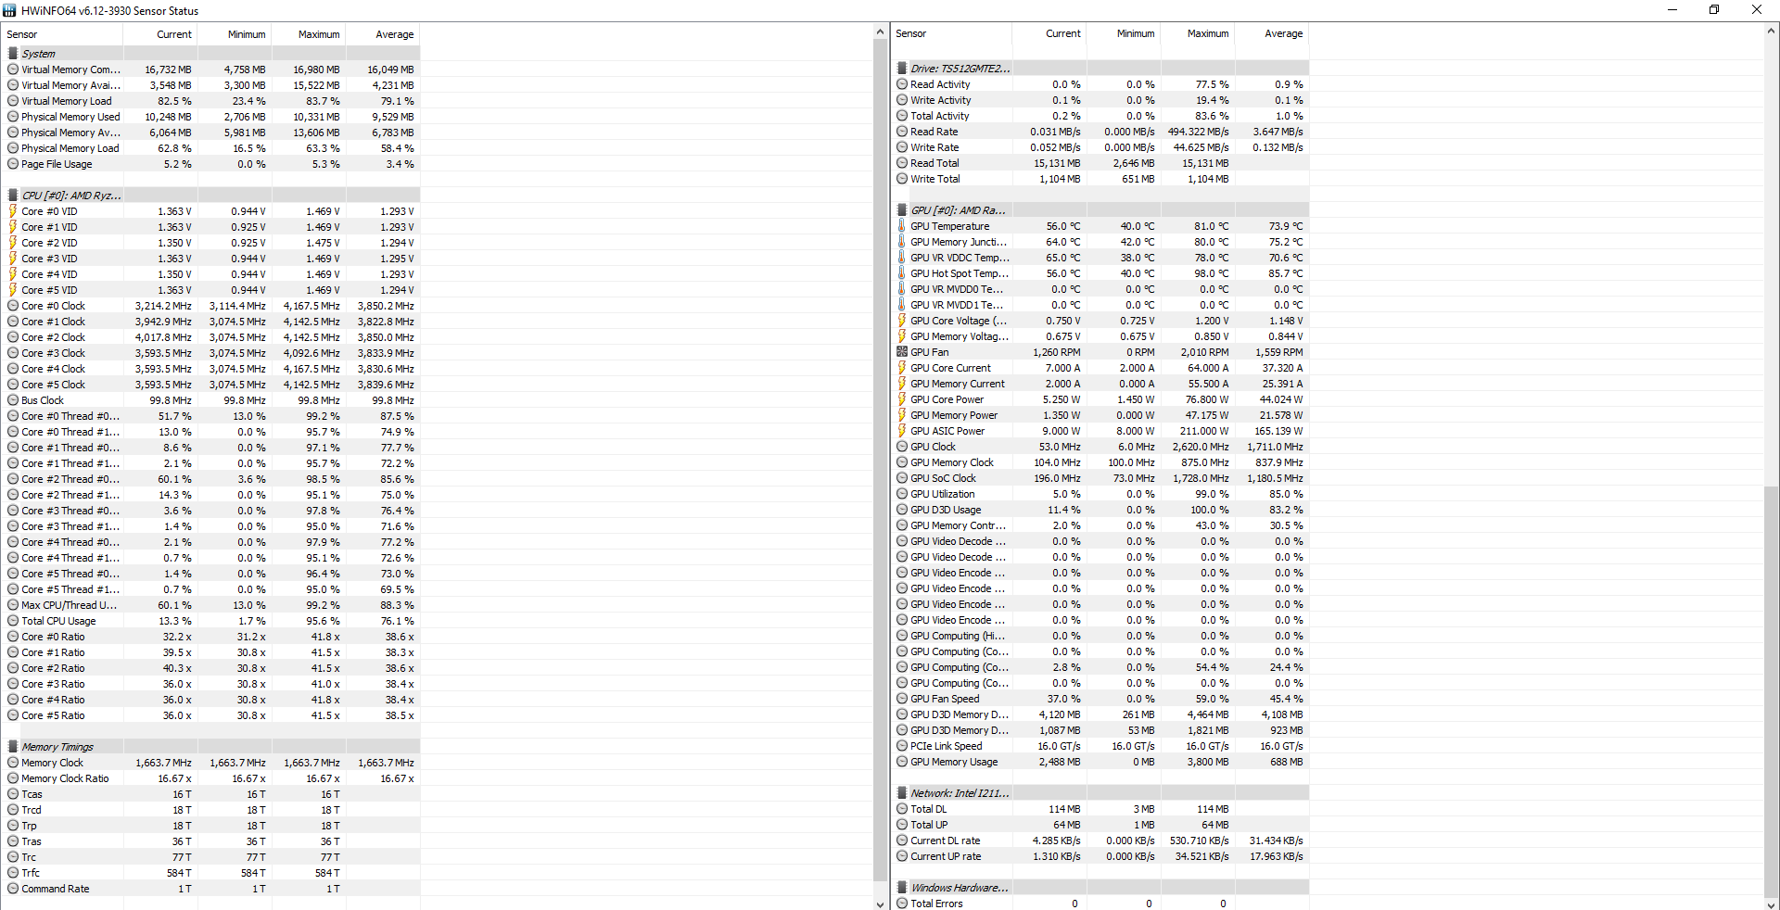Click the Average column header in right pane

tap(1283, 33)
